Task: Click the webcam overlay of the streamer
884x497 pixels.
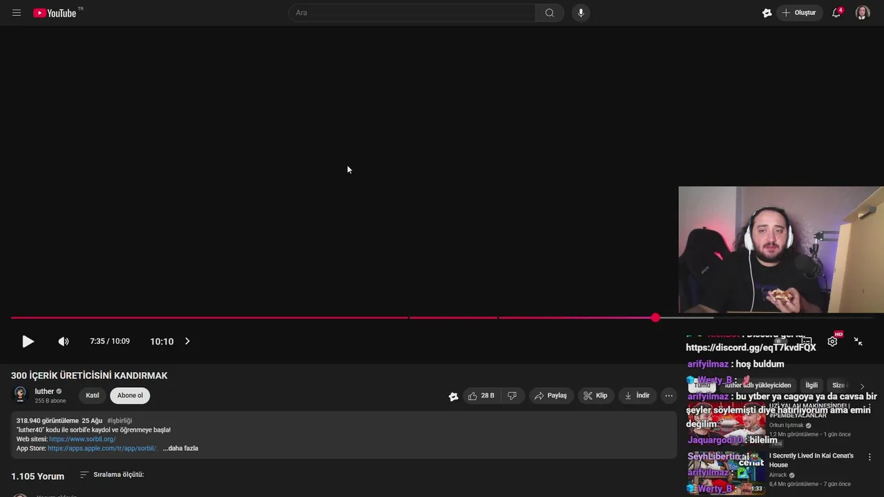Action: (781, 249)
